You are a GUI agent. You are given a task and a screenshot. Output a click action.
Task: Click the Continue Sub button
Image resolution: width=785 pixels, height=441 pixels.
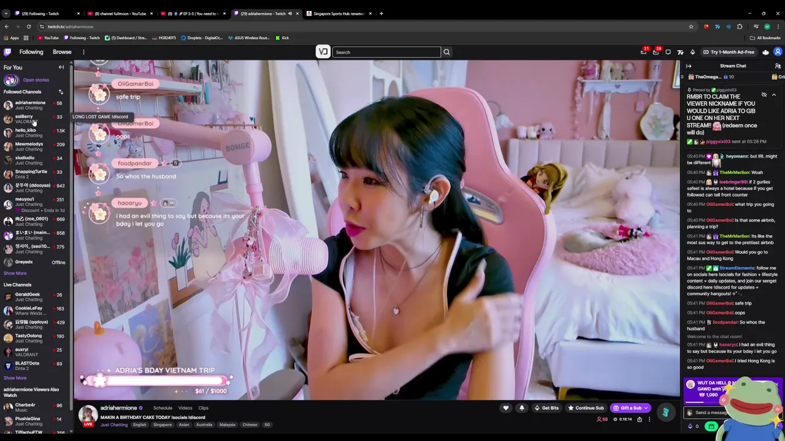point(586,408)
